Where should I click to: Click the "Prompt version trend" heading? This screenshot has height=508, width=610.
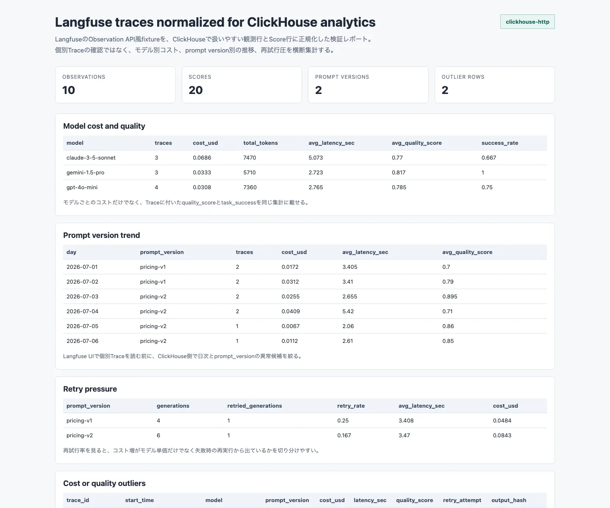tap(102, 235)
